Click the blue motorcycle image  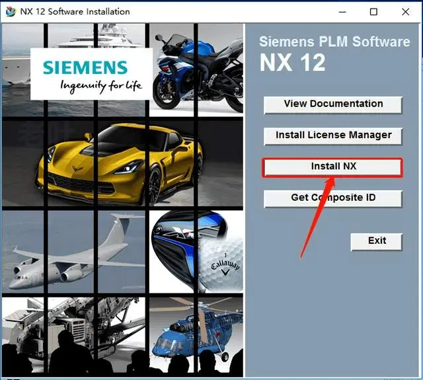(197, 70)
